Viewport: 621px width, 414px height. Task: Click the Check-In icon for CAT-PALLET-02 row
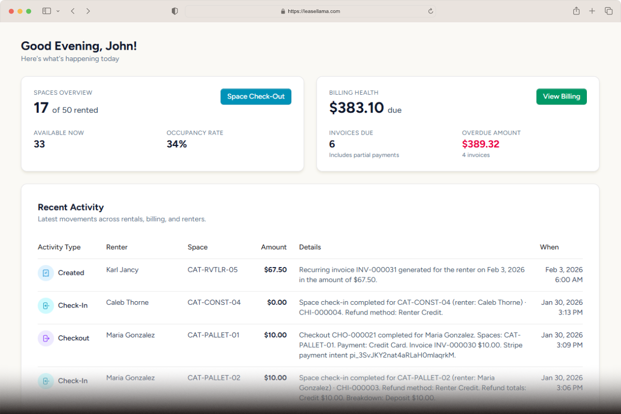46,381
